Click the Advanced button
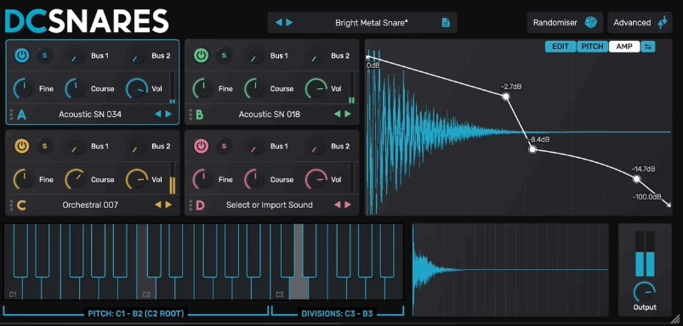This screenshot has width=683, height=326. pyautogui.click(x=640, y=23)
